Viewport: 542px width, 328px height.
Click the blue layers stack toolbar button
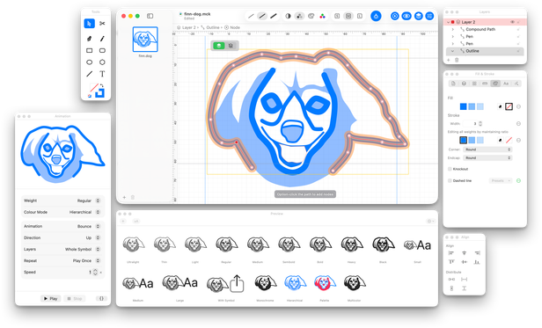click(418, 16)
